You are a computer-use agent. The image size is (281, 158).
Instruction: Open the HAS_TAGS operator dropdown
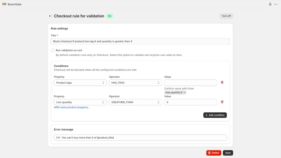pos(135,83)
